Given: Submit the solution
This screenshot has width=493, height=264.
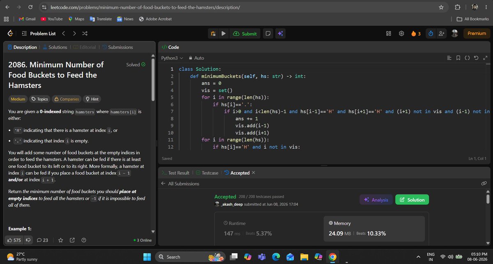Looking at the screenshot, I should pyautogui.click(x=245, y=34).
